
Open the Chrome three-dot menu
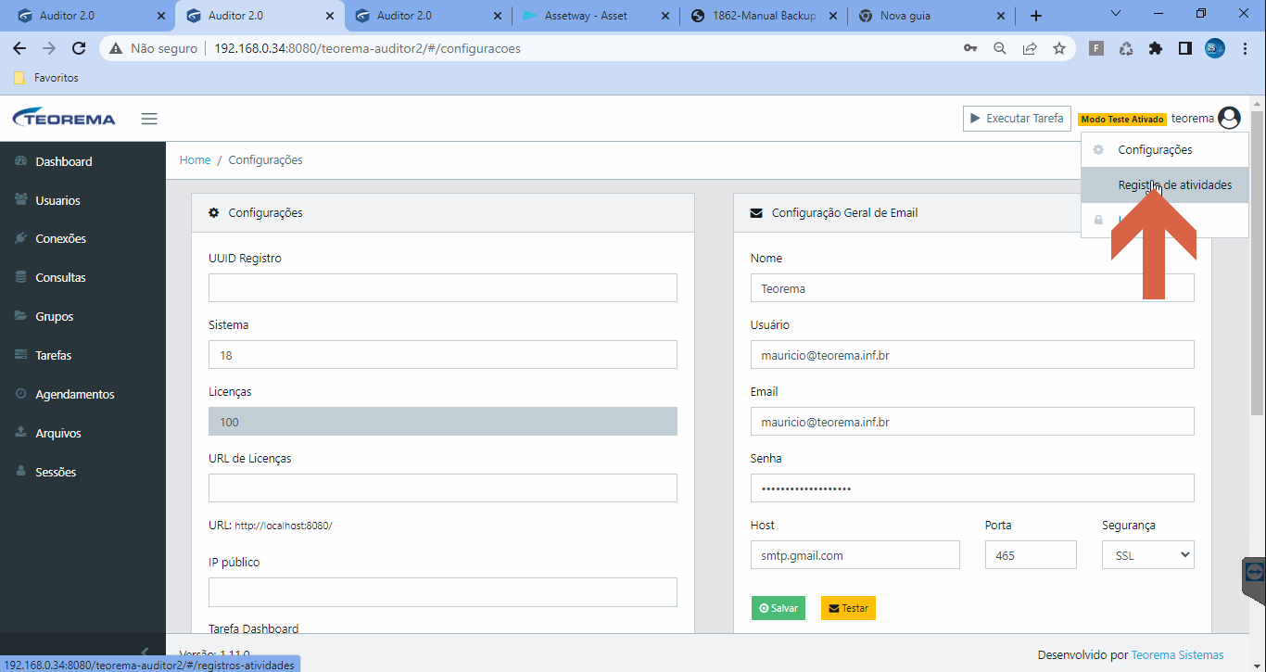point(1247,48)
